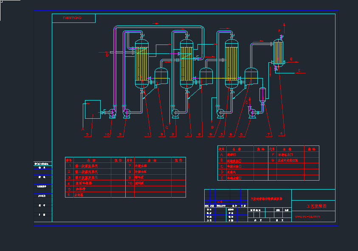Image resolution: width=358 pixels, height=251 pixels.
Task: Click the surface condenser at top right
Action: [279, 53]
